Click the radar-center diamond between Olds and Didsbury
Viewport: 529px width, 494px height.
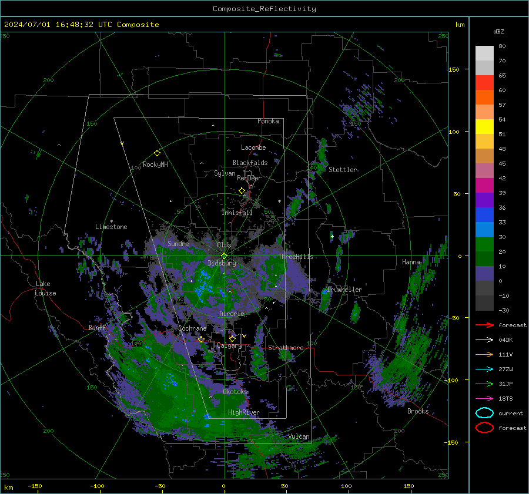coord(224,256)
